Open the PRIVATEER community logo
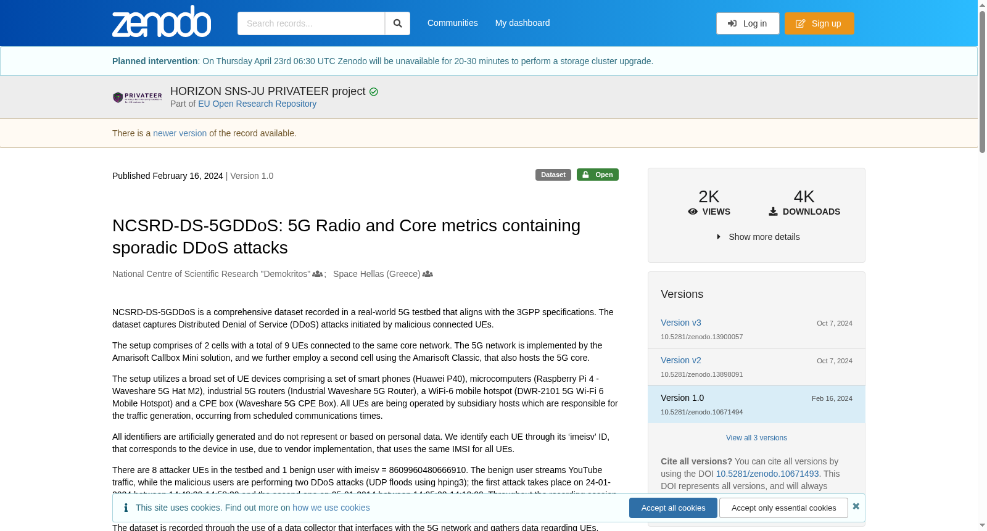The width and height of the screenshot is (987, 531). pyautogui.click(x=138, y=97)
